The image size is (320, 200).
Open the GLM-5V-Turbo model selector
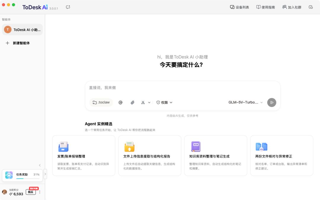[x=245, y=103]
